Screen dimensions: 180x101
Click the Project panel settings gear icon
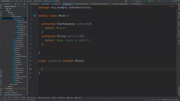click(24, 4)
